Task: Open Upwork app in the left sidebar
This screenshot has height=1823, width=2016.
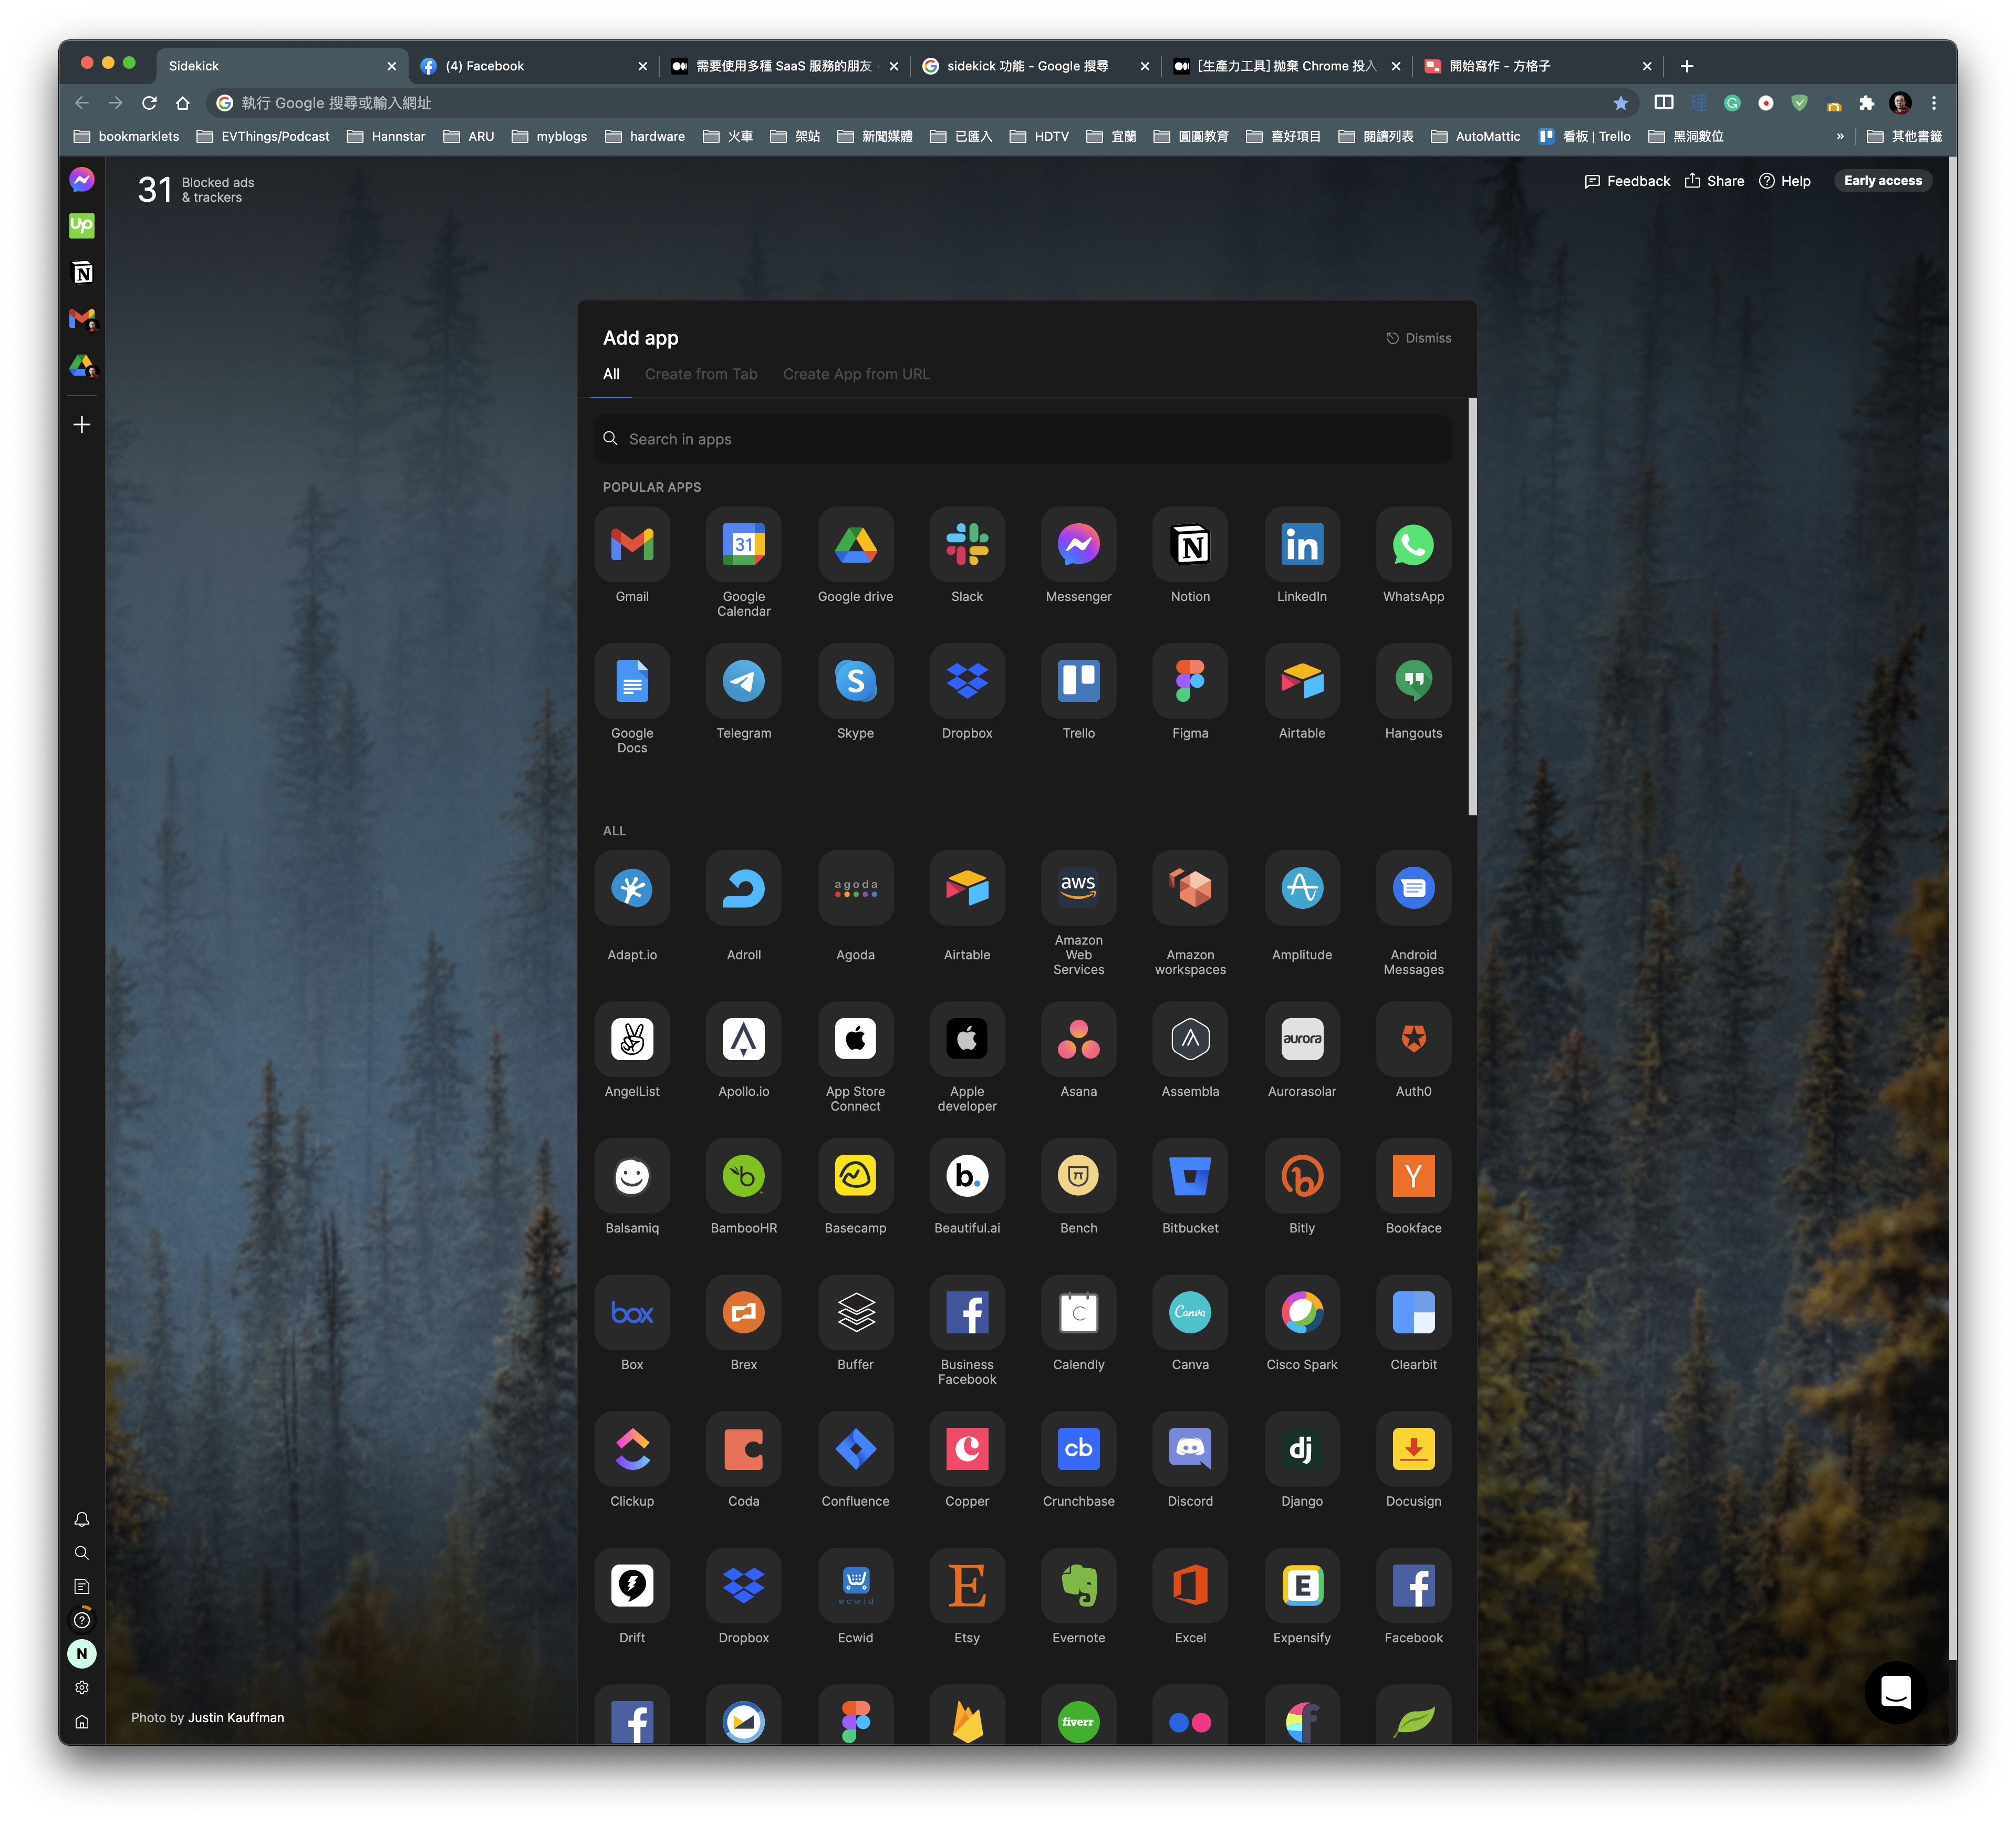Action: pos(82,226)
